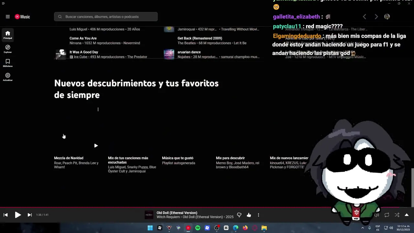Open Microsoft Edge from the taskbar
The image size is (414, 233).
236,228
